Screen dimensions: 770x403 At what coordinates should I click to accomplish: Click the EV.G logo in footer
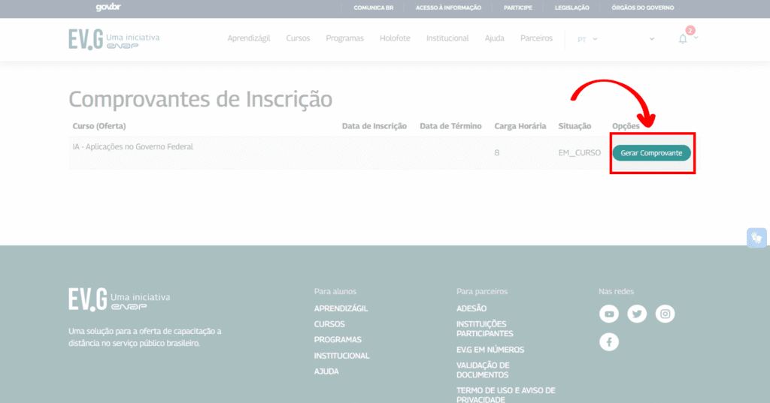coord(120,299)
